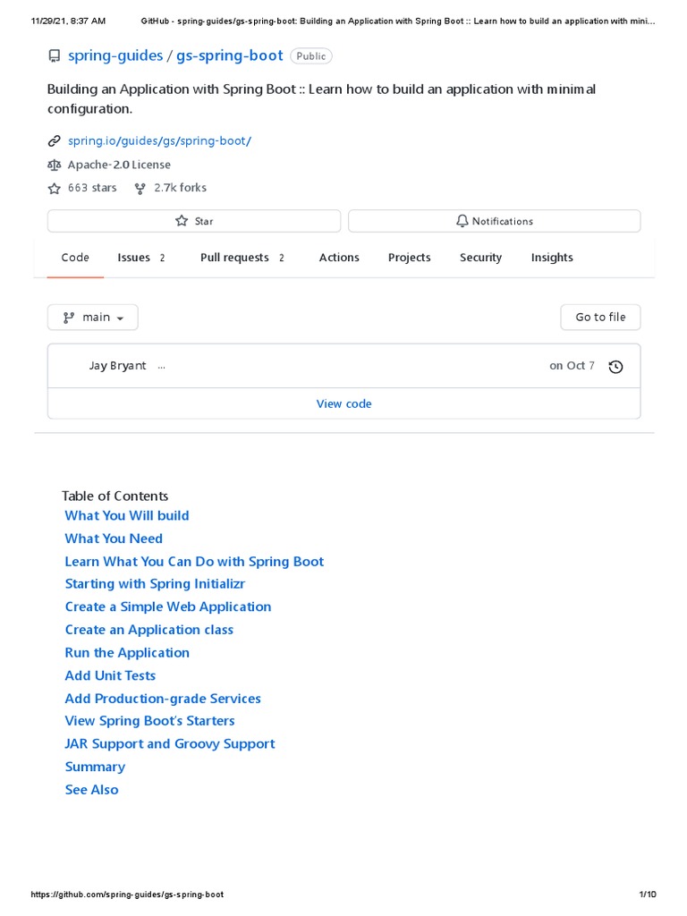Click the stars count star icon
The height and width of the screenshot is (916, 687).
click(55, 188)
